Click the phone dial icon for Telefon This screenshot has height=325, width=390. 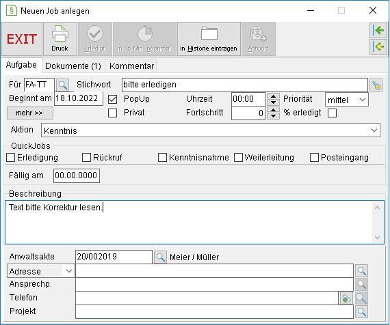[x=346, y=298]
